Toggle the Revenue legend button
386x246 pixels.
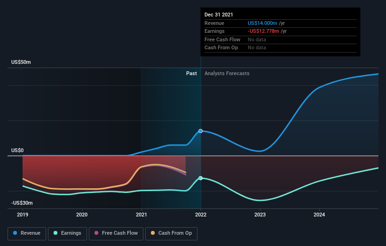click(x=27, y=233)
